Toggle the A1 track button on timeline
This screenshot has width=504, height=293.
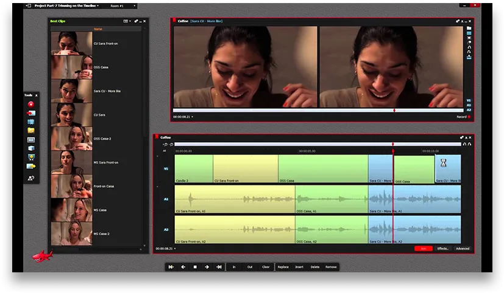[166, 199]
